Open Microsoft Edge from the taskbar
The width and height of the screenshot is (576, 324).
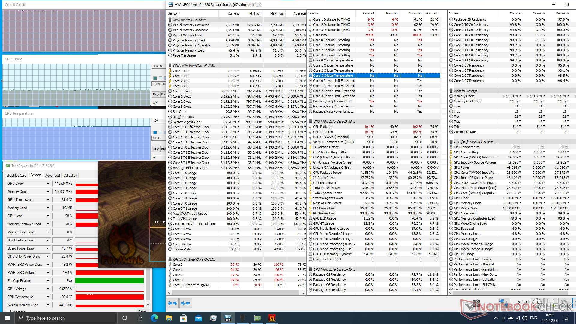(154, 318)
